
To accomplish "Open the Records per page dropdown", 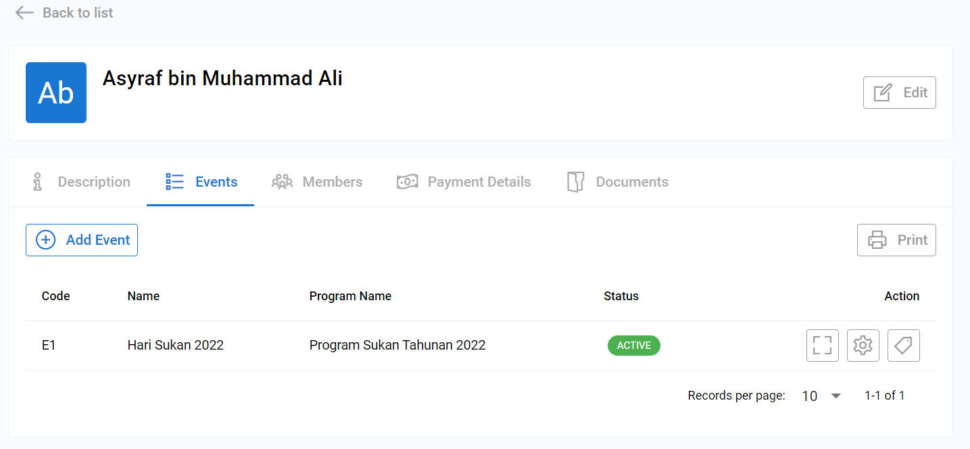I will tap(821, 396).
